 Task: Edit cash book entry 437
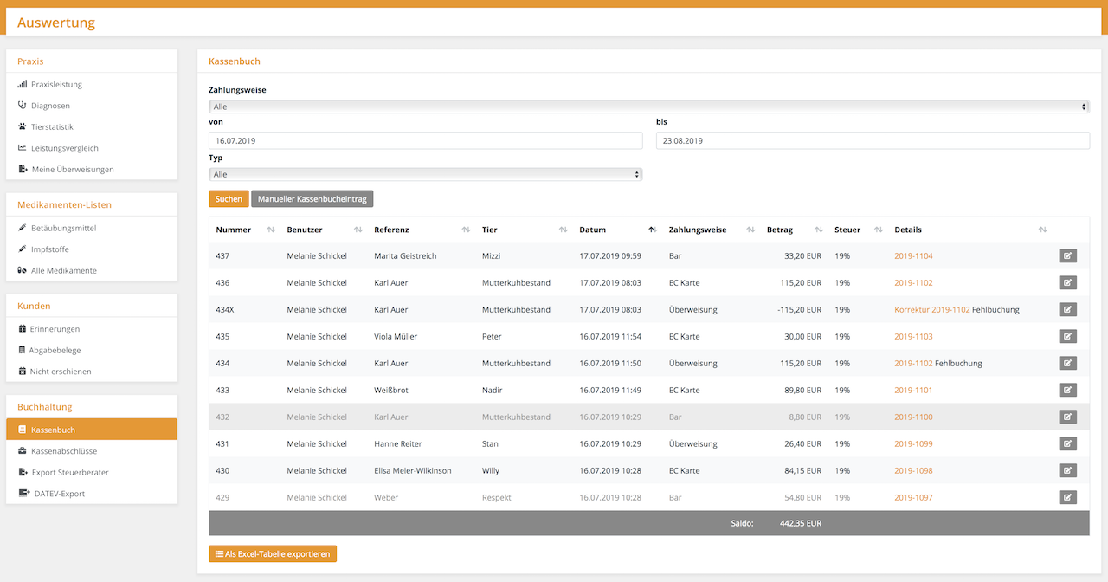(x=1067, y=255)
